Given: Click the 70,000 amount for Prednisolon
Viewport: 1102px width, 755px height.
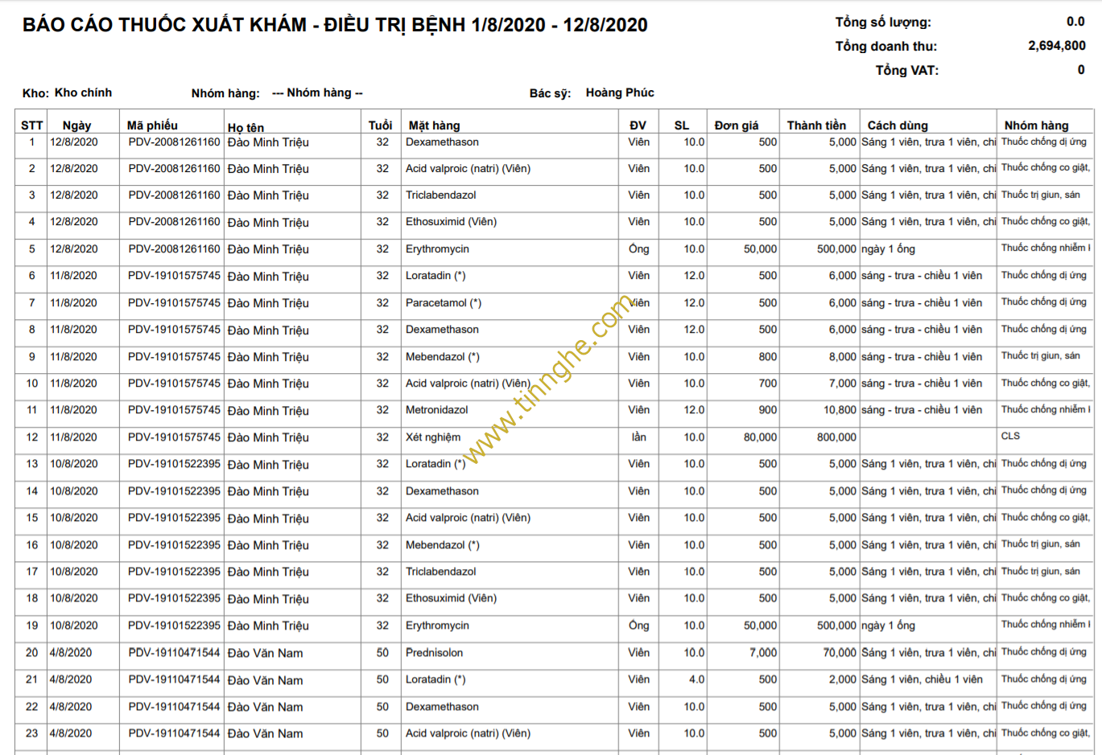Looking at the screenshot, I should [840, 653].
